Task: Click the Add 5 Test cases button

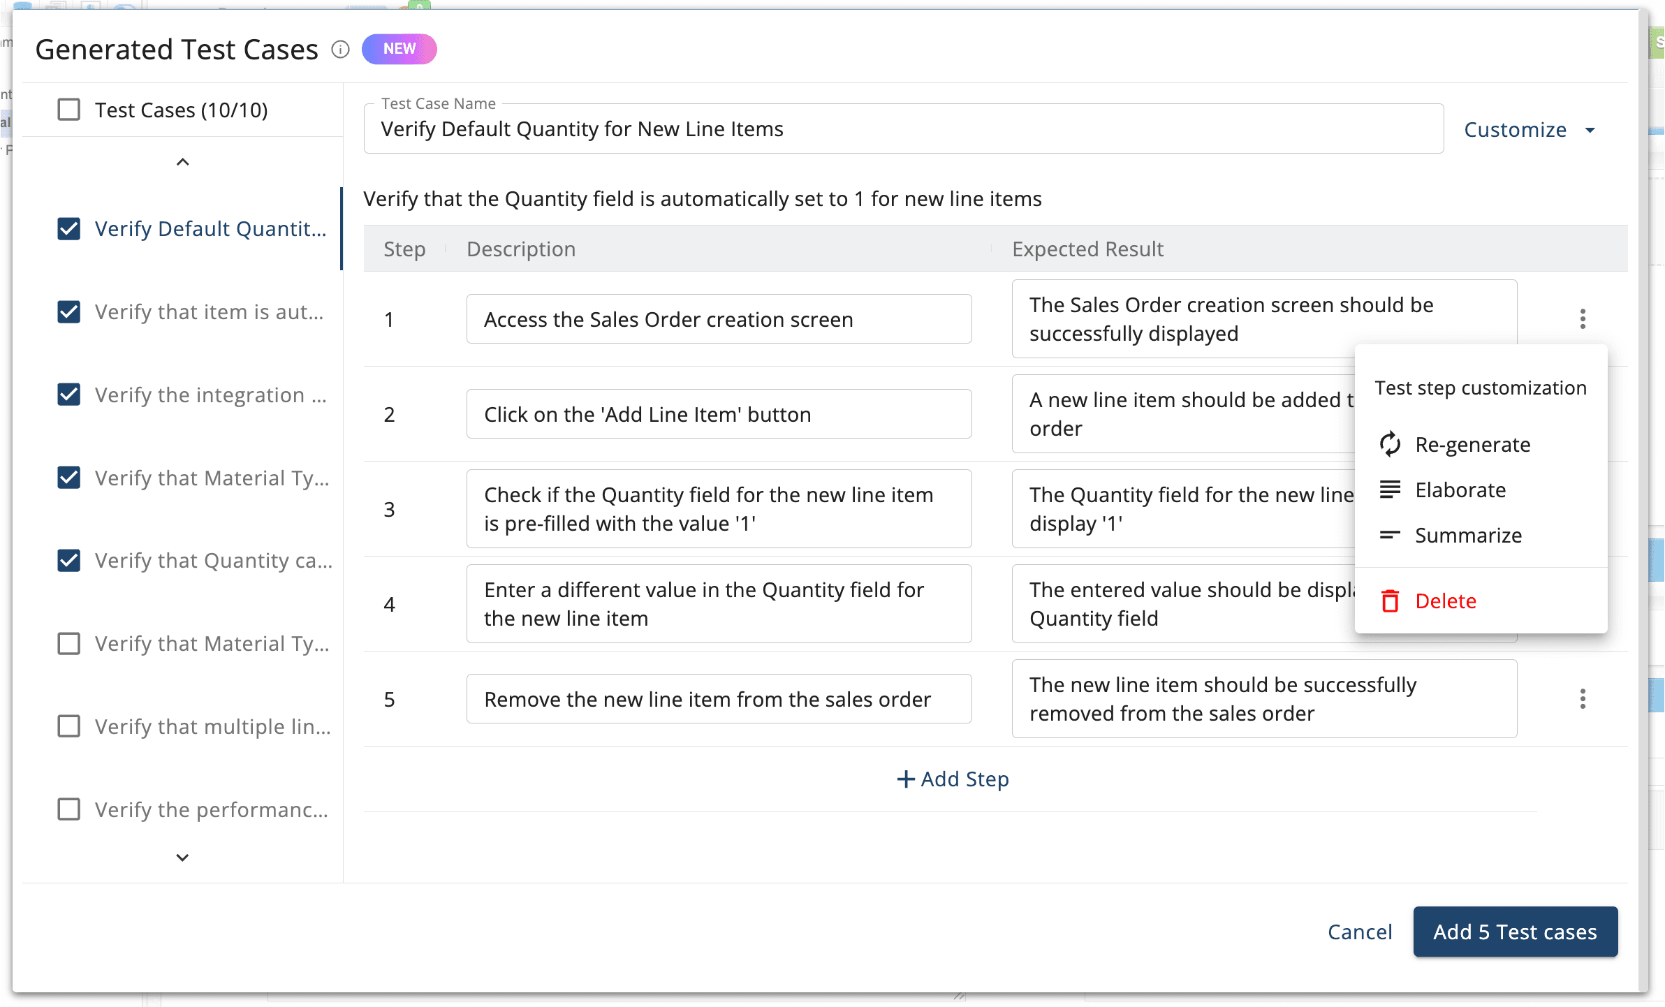Action: [1515, 932]
